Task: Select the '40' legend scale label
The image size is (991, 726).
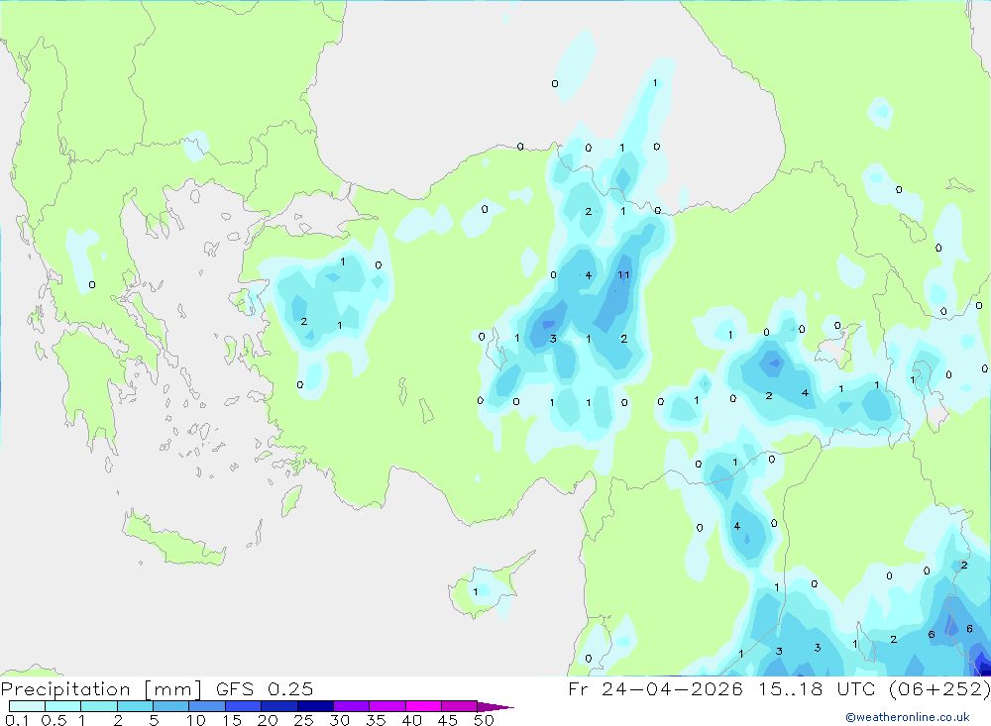Action: (x=412, y=720)
